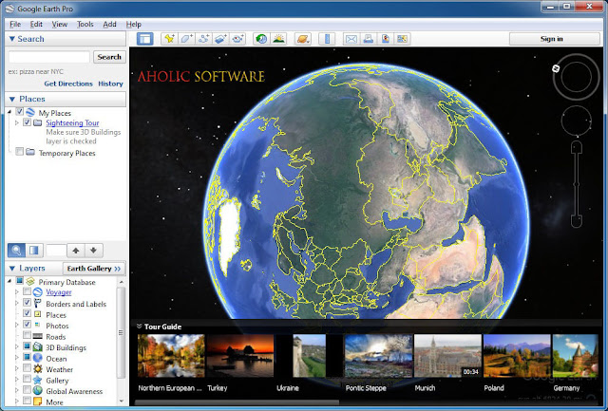608x411 pixels.
Task: Add an image overlay from the toolbar
Action: 220,39
